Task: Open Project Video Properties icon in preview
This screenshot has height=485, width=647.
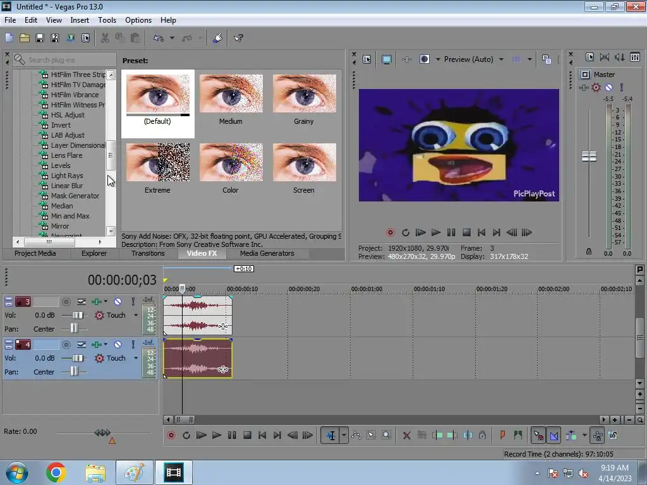Action: tap(367, 59)
